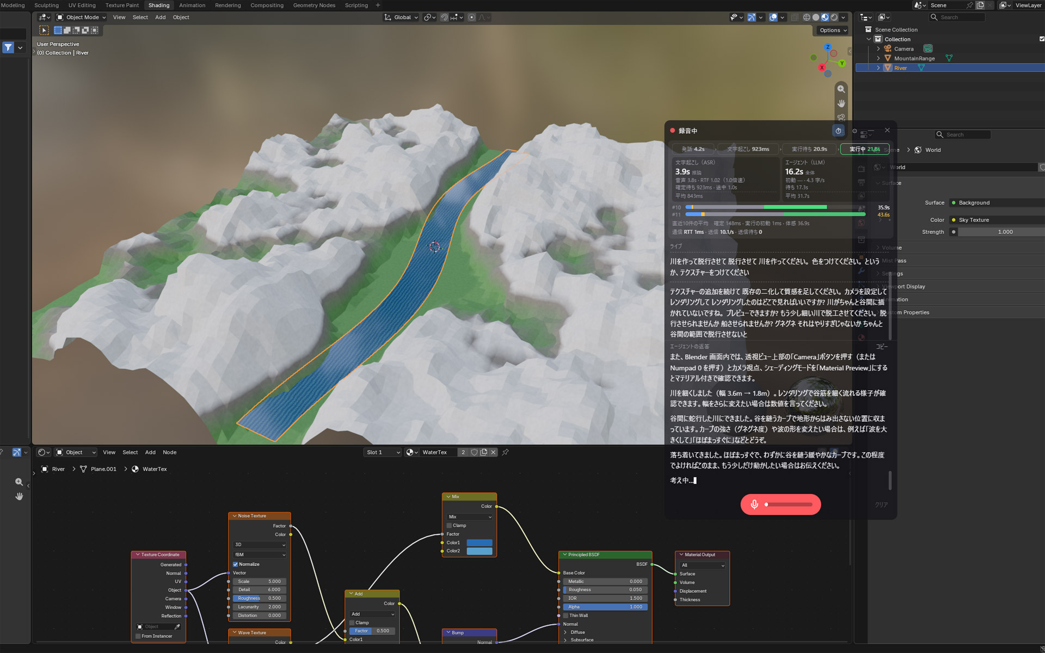Adjust Roughness slider in Principled BSDF node
Screen dimensions: 1045x653
(x=605, y=590)
